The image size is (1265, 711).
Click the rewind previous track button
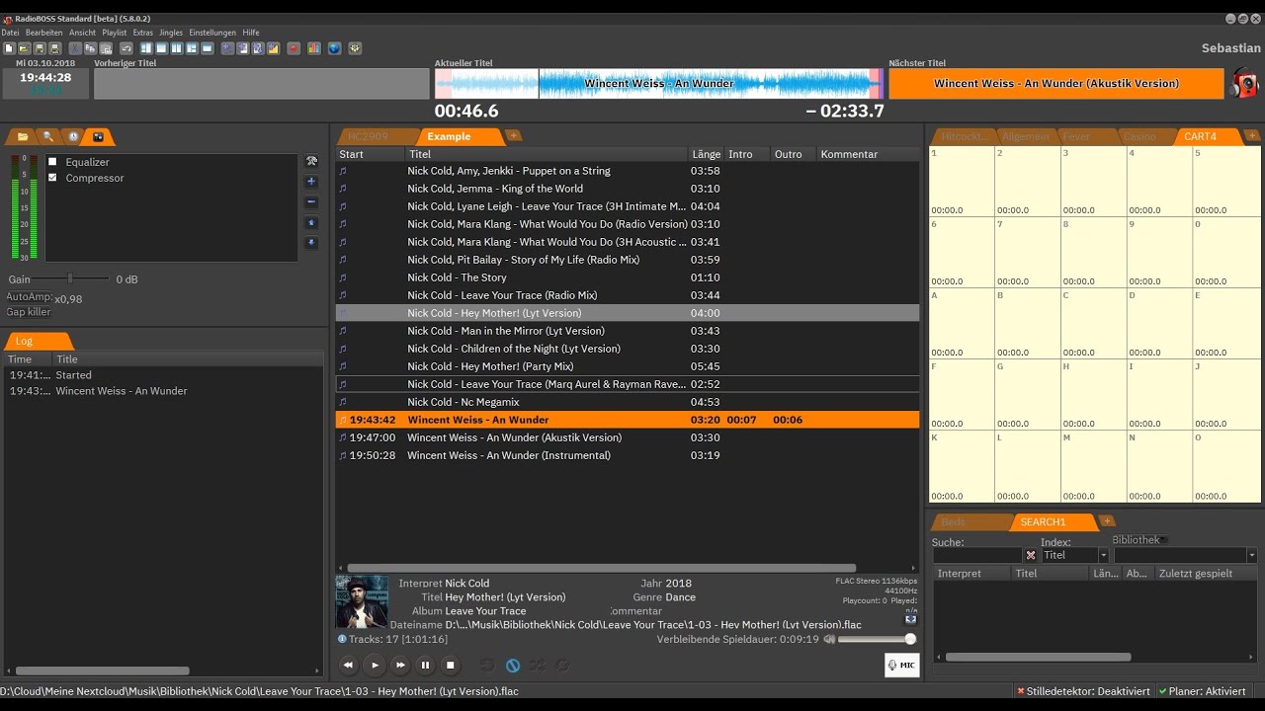348,666
